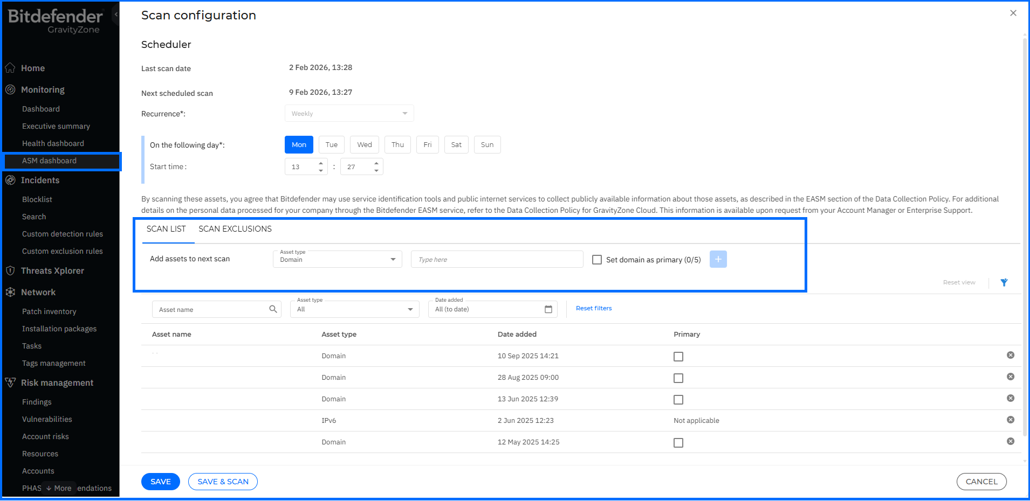This screenshot has height=501, width=1030.
Task: Open Vulnerabilities in the sidebar
Action: [x=47, y=419]
